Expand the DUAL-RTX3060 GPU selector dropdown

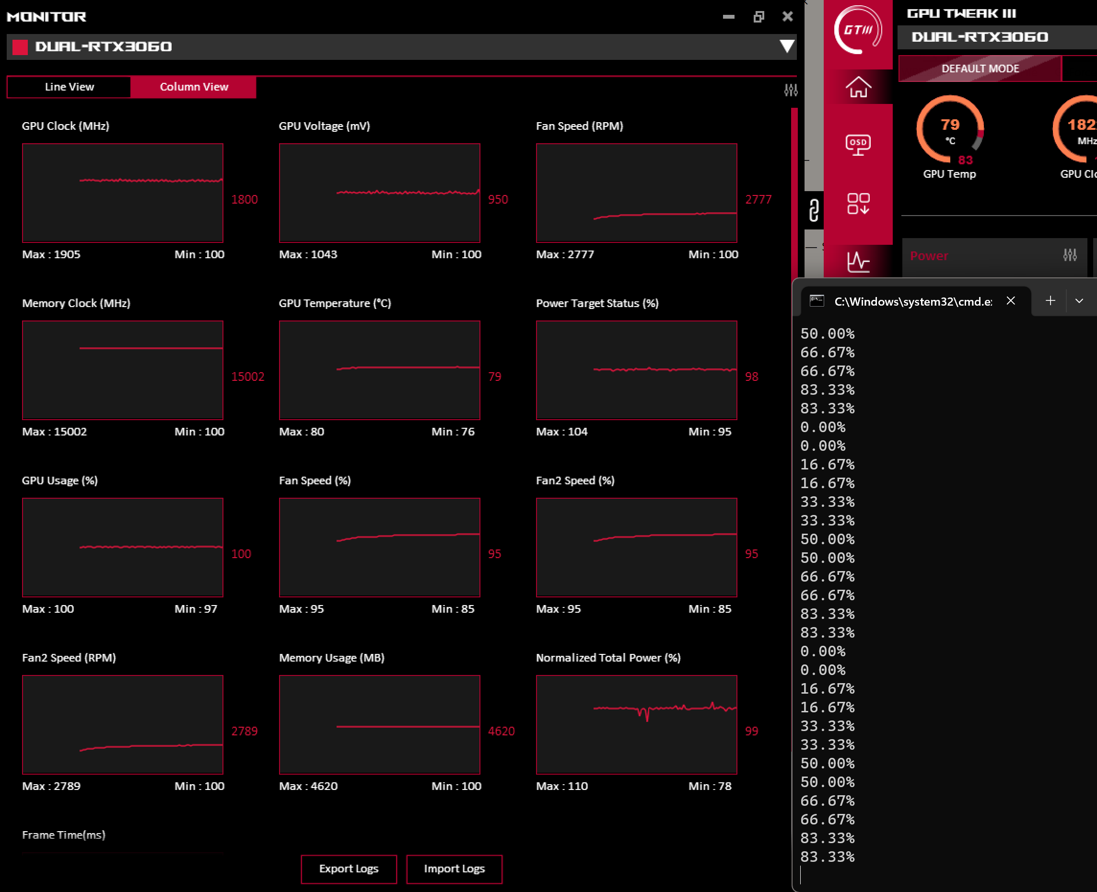click(786, 46)
